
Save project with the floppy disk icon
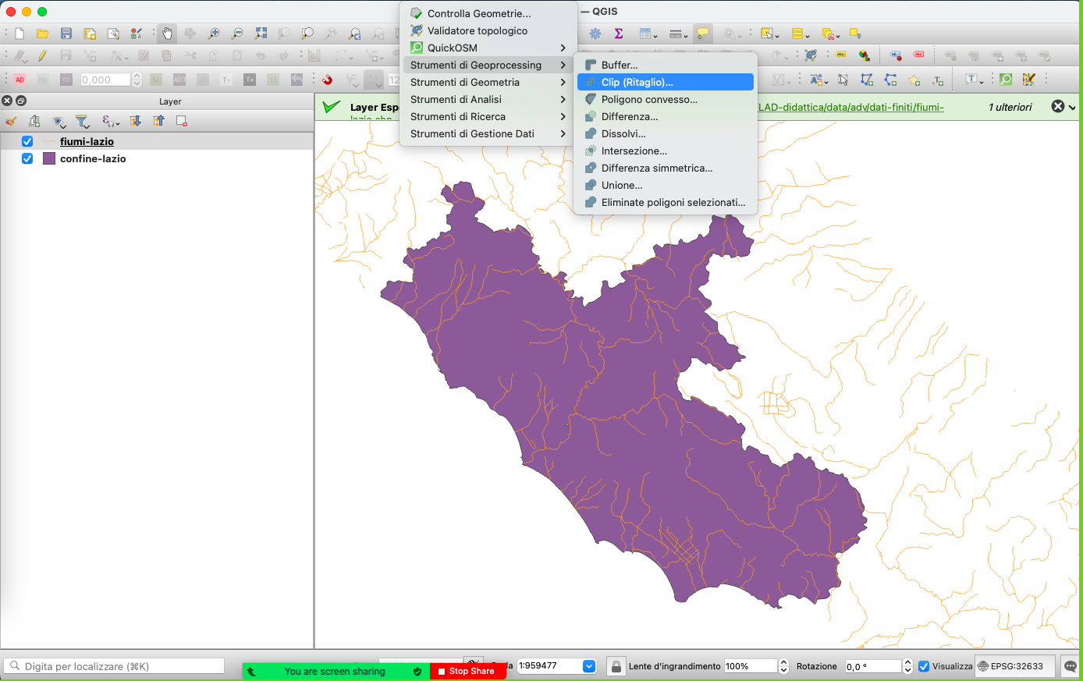66,34
